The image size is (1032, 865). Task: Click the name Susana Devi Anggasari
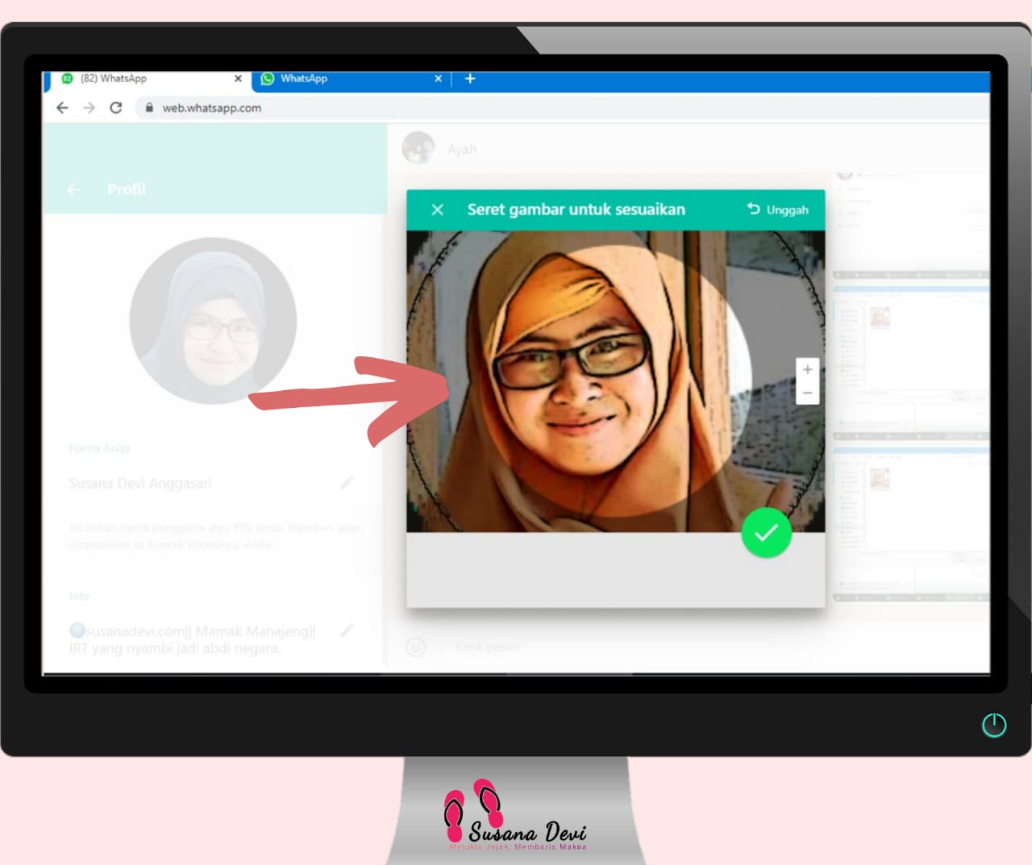click(x=140, y=484)
